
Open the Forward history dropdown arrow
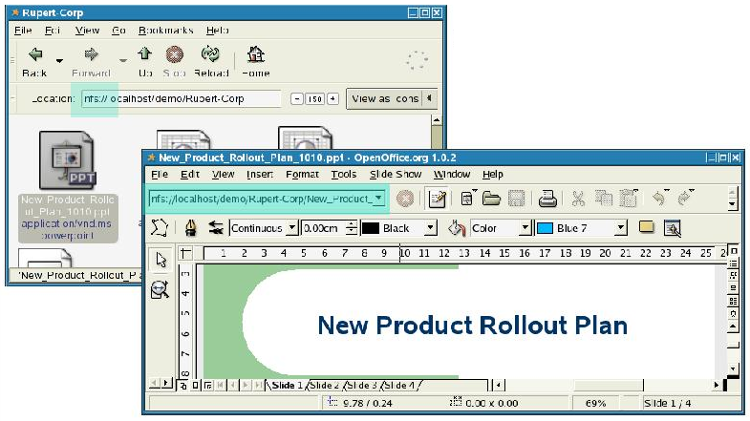tap(123, 61)
